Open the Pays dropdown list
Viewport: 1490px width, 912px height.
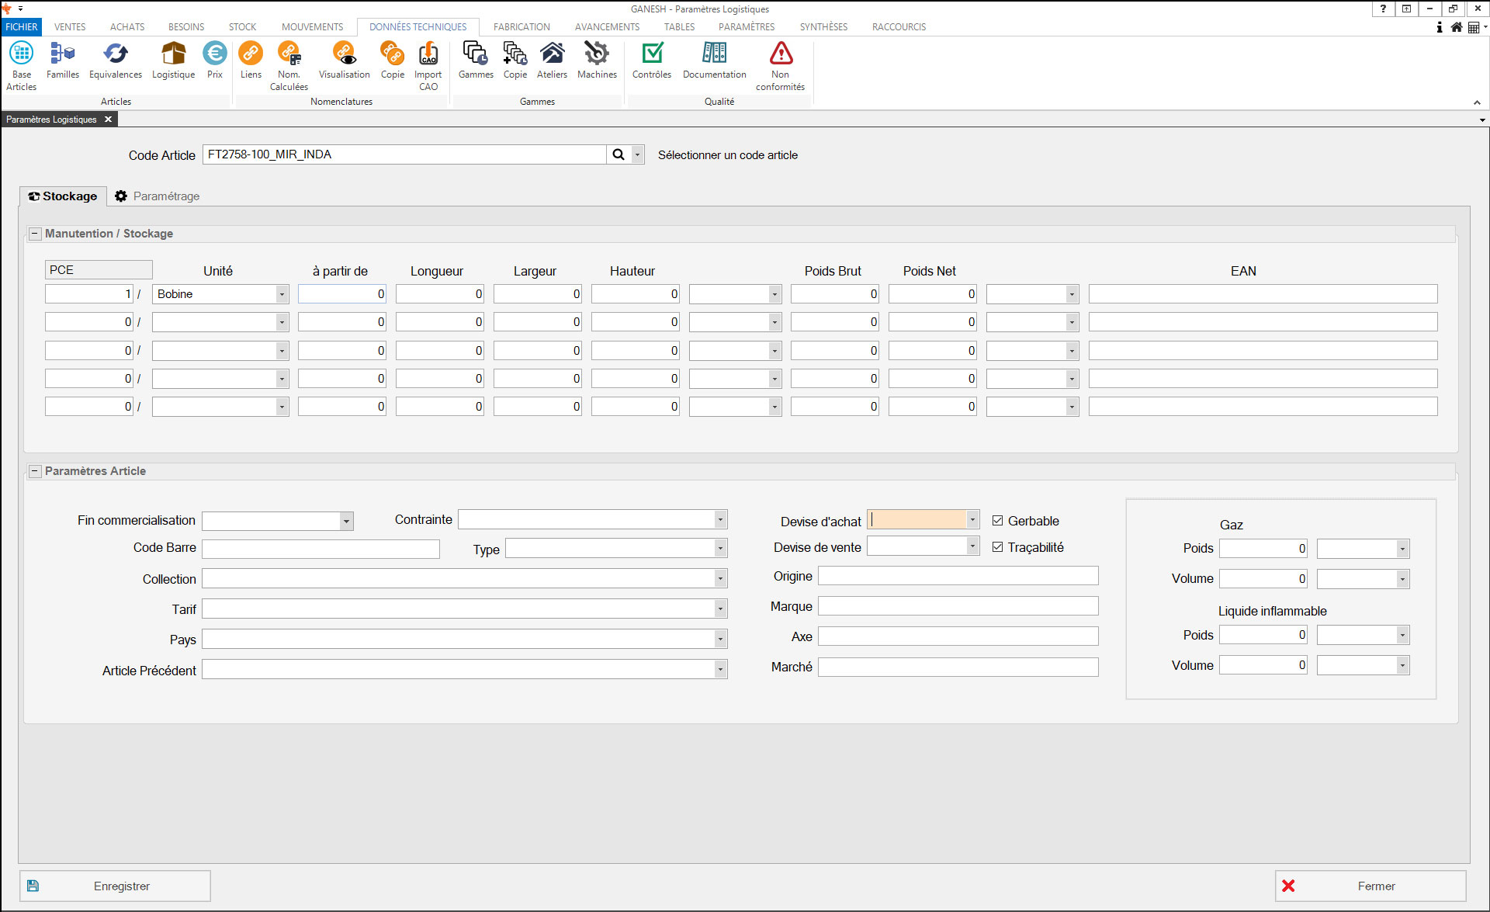tap(720, 640)
